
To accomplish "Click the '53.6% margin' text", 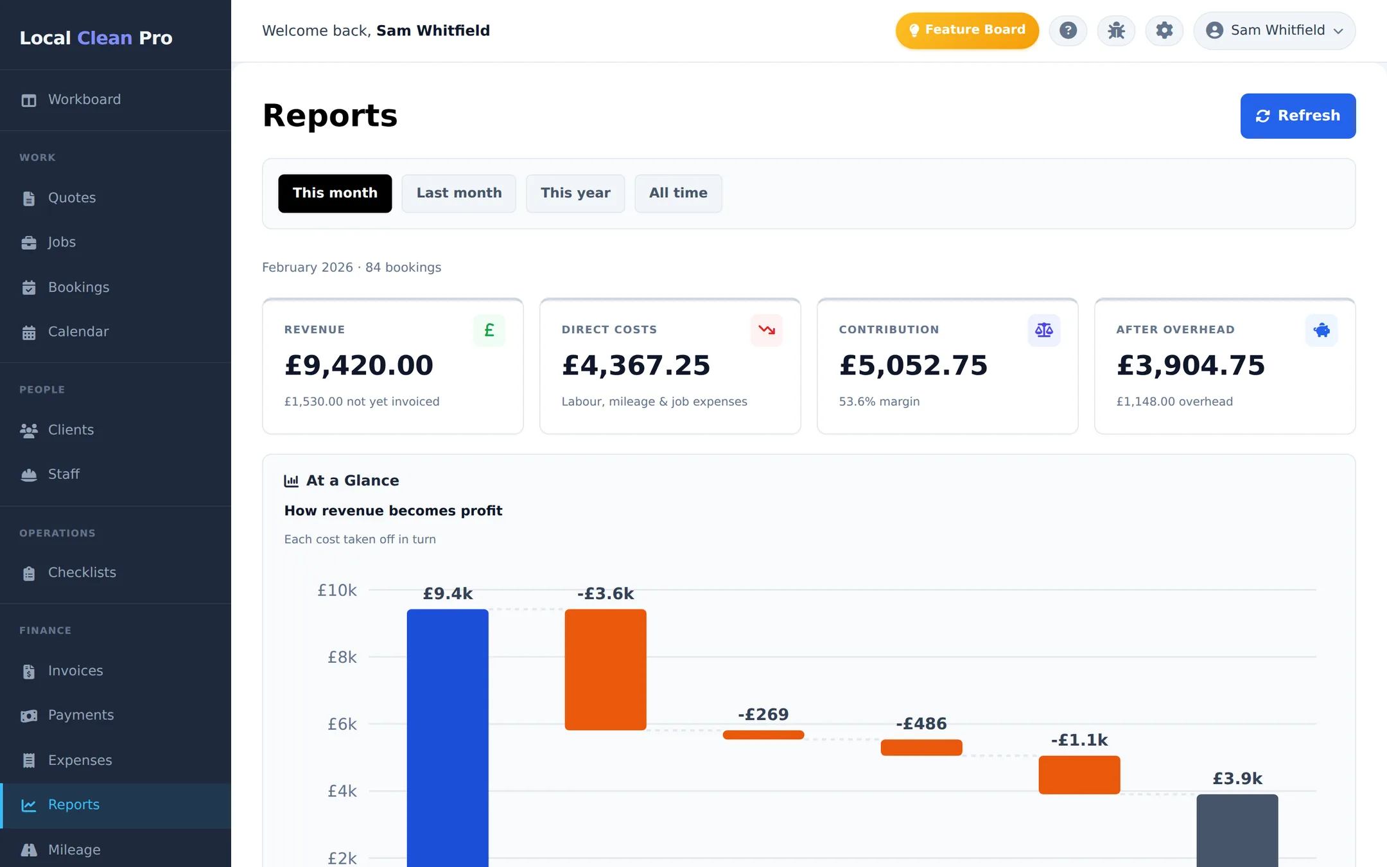I will [880, 402].
